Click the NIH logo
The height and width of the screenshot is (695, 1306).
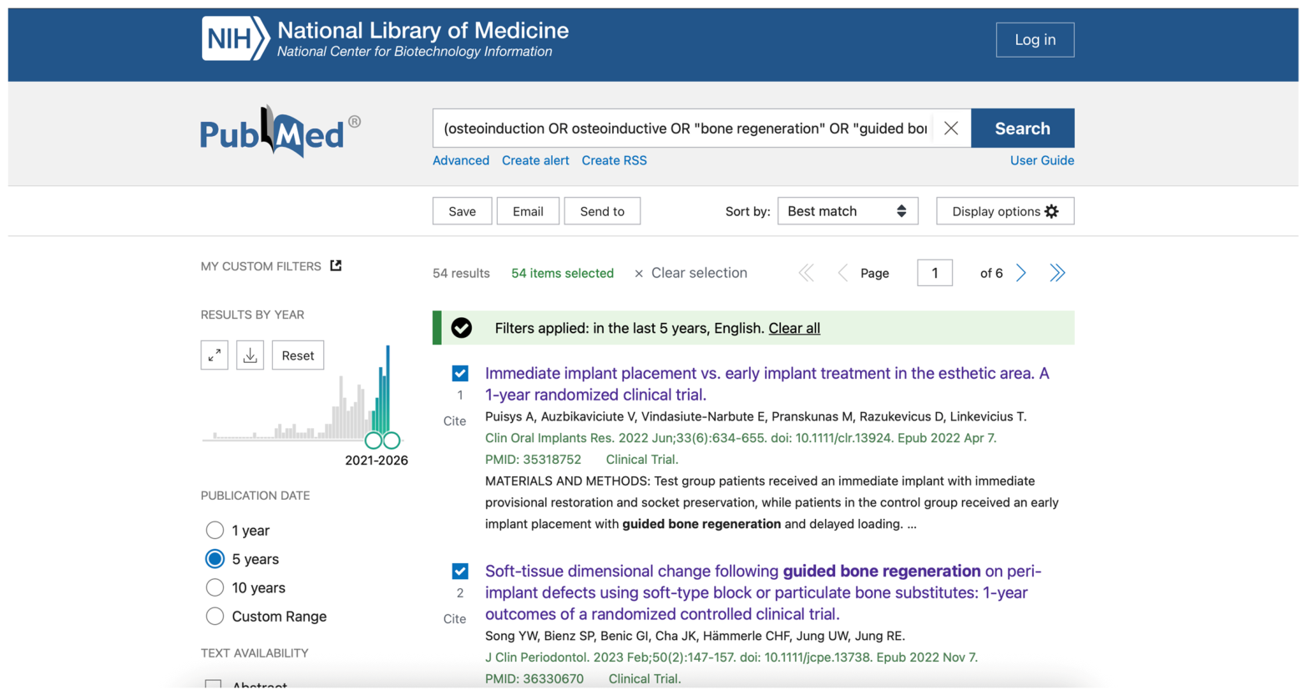pos(235,38)
